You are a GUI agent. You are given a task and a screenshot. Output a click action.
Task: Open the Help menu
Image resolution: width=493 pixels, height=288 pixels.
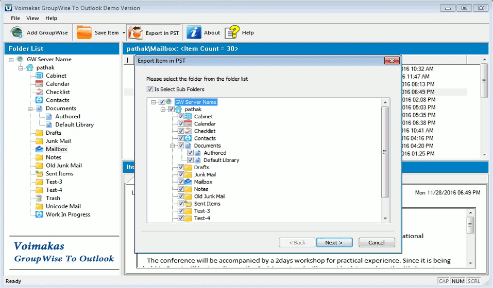(x=51, y=18)
